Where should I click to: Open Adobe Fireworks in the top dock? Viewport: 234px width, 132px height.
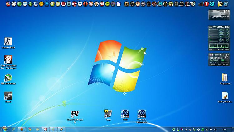pos(41,4)
